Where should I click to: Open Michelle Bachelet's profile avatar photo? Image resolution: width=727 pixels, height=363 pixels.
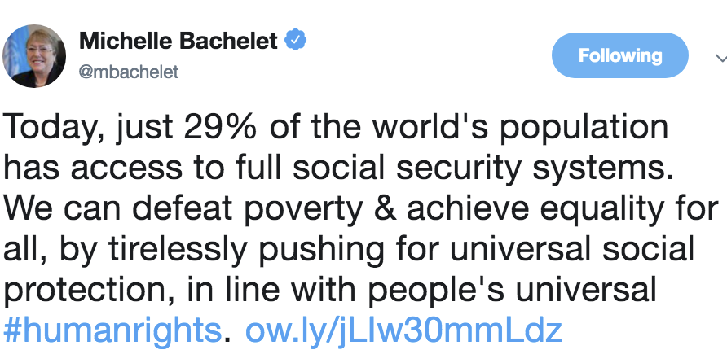[33, 55]
